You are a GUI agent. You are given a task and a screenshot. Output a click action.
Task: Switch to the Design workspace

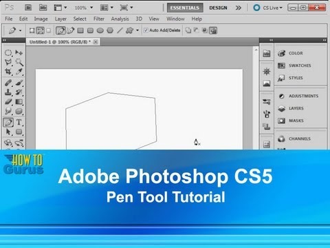click(218, 8)
